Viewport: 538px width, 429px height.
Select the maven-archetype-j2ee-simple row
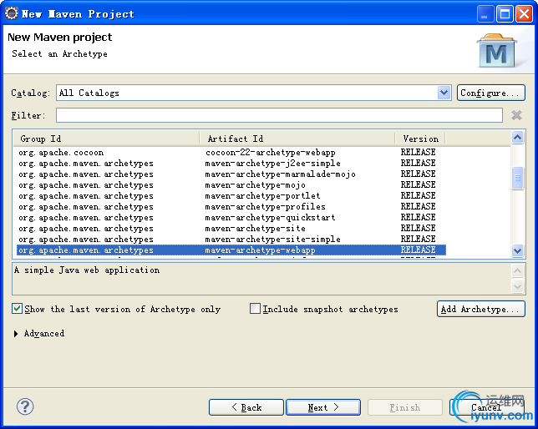231,164
